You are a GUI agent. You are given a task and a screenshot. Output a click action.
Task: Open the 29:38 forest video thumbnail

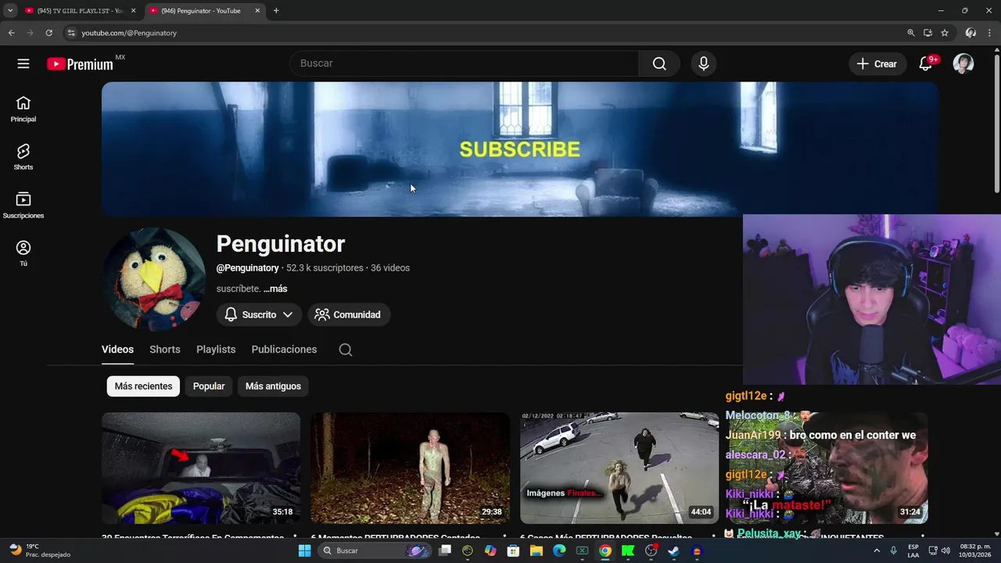click(410, 468)
